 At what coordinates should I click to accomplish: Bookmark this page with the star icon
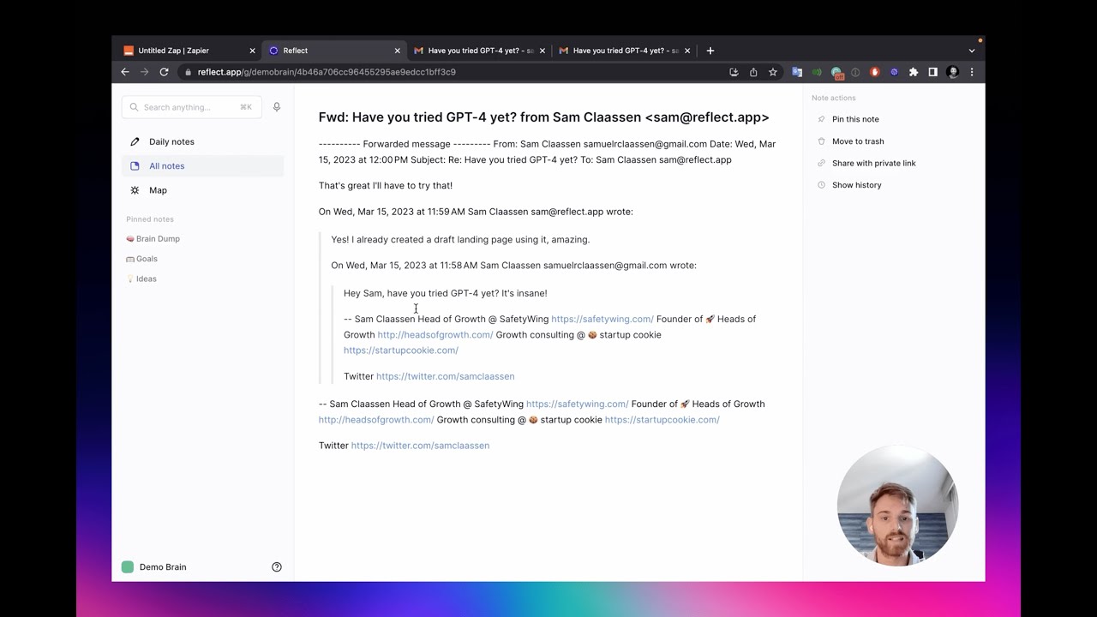tap(772, 72)
